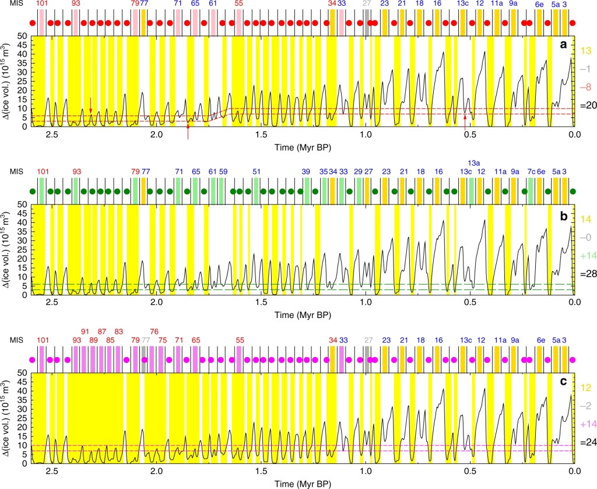Click the bold panel label 'b'
Viewport: 597px width, 489px height.
tap(563, 215)
